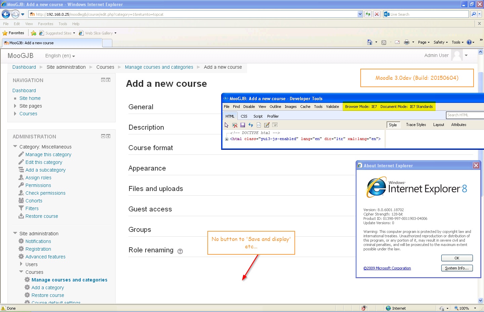484x312 pixels.
Task: Open ©2009 Microsoft Corporation link
Action: click(x=387, y=268)
